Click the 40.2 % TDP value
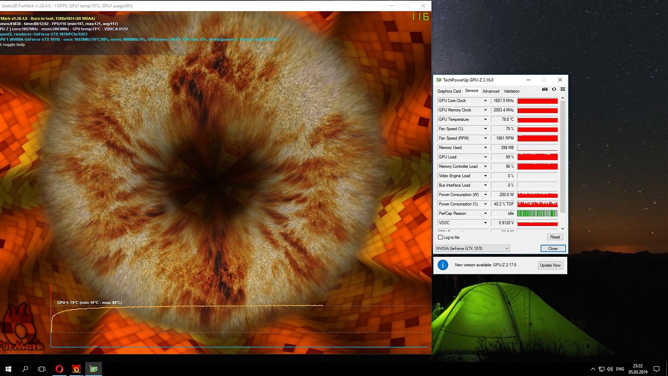Viewport: 668px width, 376px height. 503,204
